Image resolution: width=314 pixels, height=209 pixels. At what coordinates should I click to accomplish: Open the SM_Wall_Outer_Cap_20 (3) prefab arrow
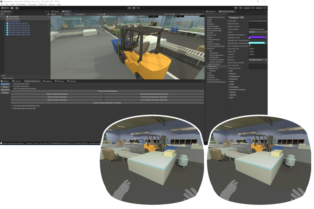[49, 30]
